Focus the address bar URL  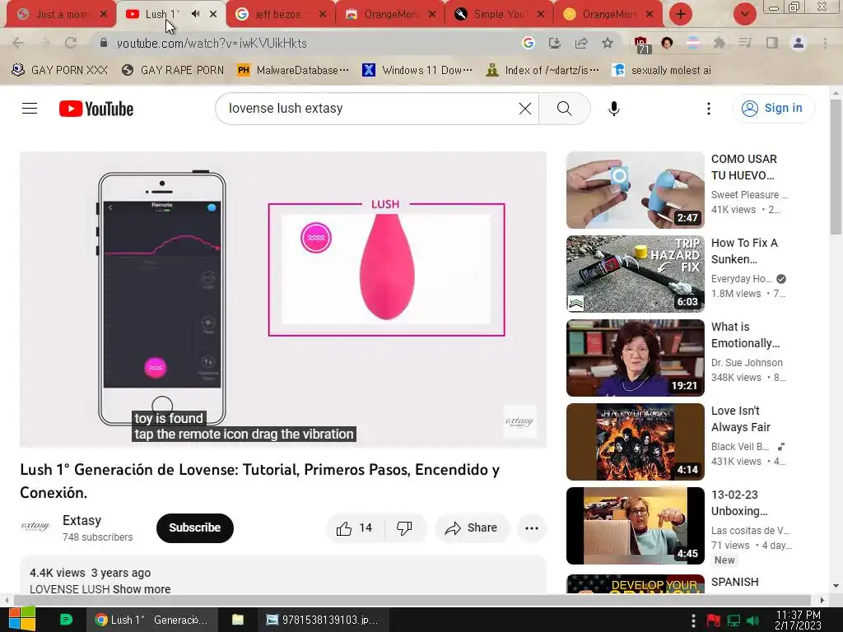coord(212,43)
